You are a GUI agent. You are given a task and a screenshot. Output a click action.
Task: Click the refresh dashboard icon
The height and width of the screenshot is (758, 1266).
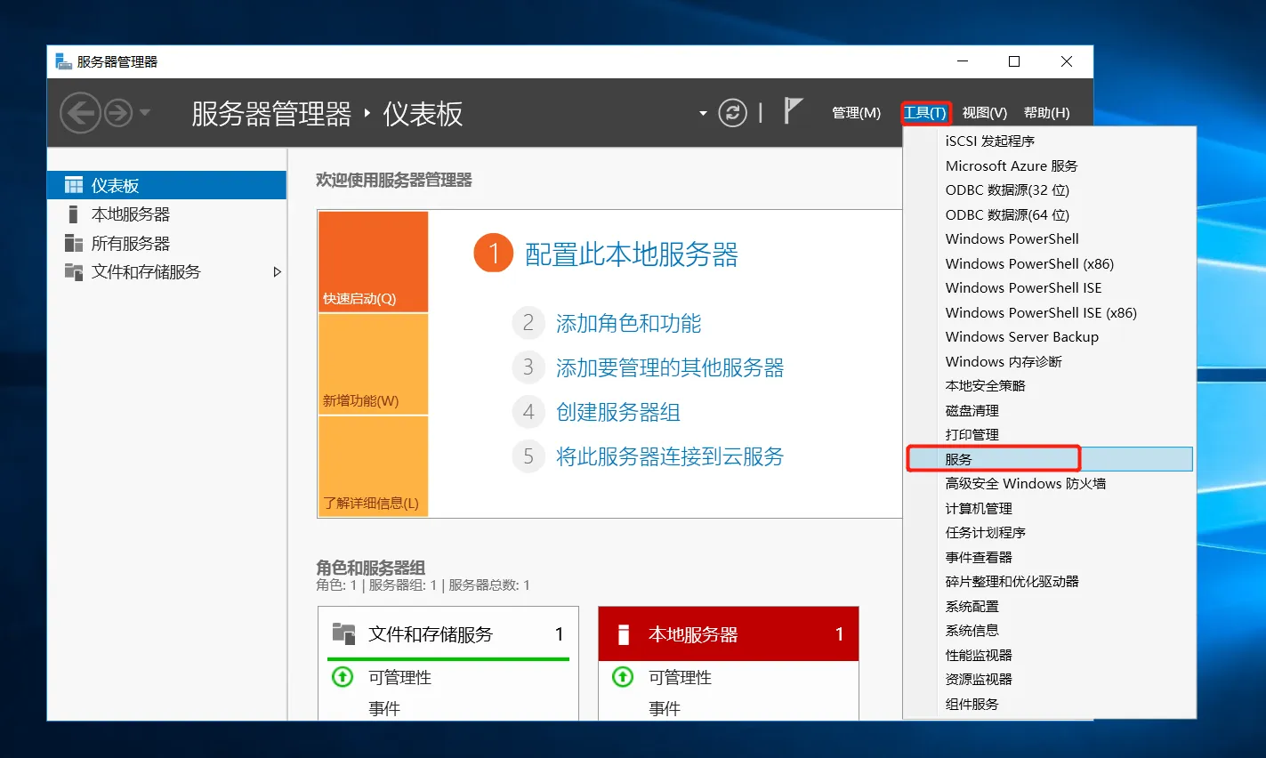click(x=732, y=113)
